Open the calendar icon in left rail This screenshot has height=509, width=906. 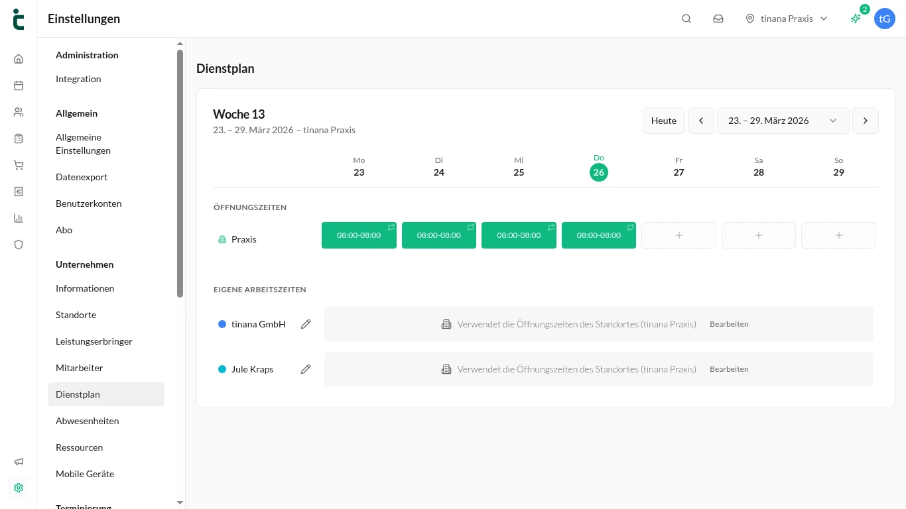(19, 85)
